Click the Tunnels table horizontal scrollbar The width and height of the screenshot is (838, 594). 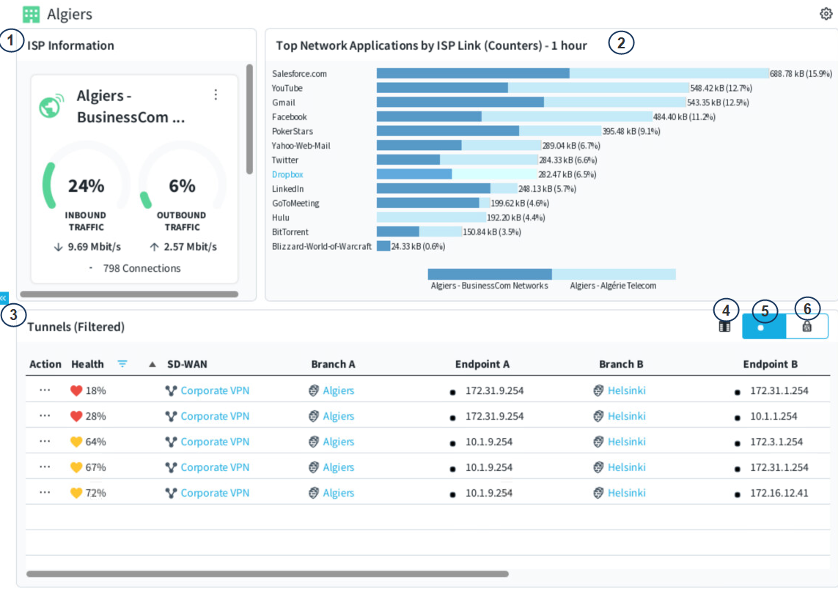tap(268, 574)
